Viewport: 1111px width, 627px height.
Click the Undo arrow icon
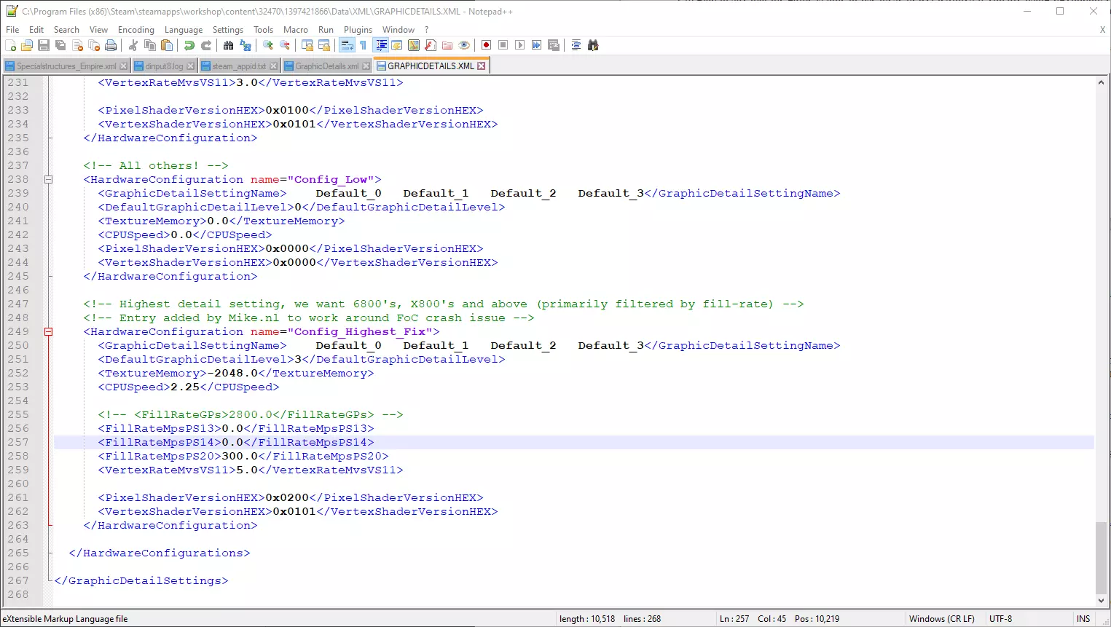189,45
